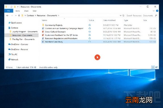Select OneDrive - Personal in sidebar
Viewport: 163px width, 108px height.
pyautogui.click(x=19, y=49)
